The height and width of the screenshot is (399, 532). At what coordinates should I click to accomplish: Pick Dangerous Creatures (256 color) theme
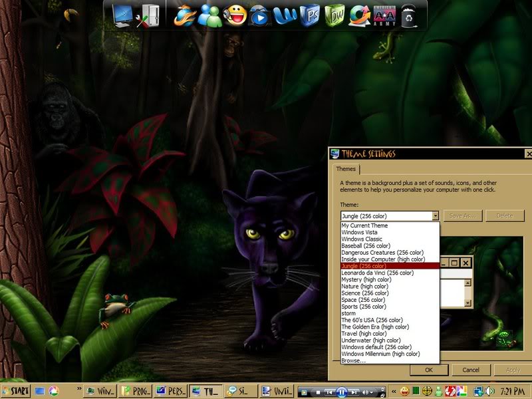pos(390,253)
